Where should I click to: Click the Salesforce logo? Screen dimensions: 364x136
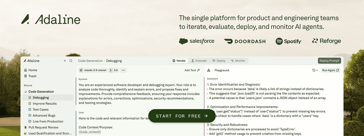tap(196, 41)
